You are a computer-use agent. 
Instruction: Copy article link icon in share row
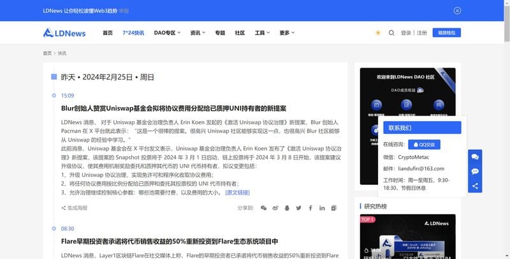pyautogui.click(x=333, y=208)
